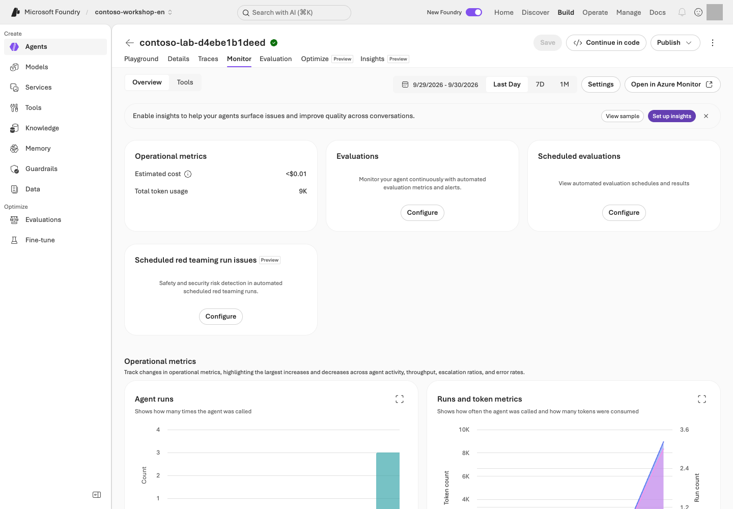Expand the Runs and token metrics chart
This screenshot has height=509, width=733.
point(702,399)
